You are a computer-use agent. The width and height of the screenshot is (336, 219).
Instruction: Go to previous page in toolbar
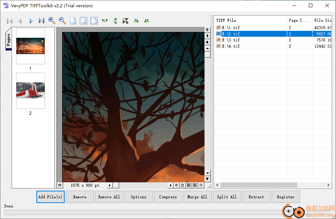(x=20, y=21)
